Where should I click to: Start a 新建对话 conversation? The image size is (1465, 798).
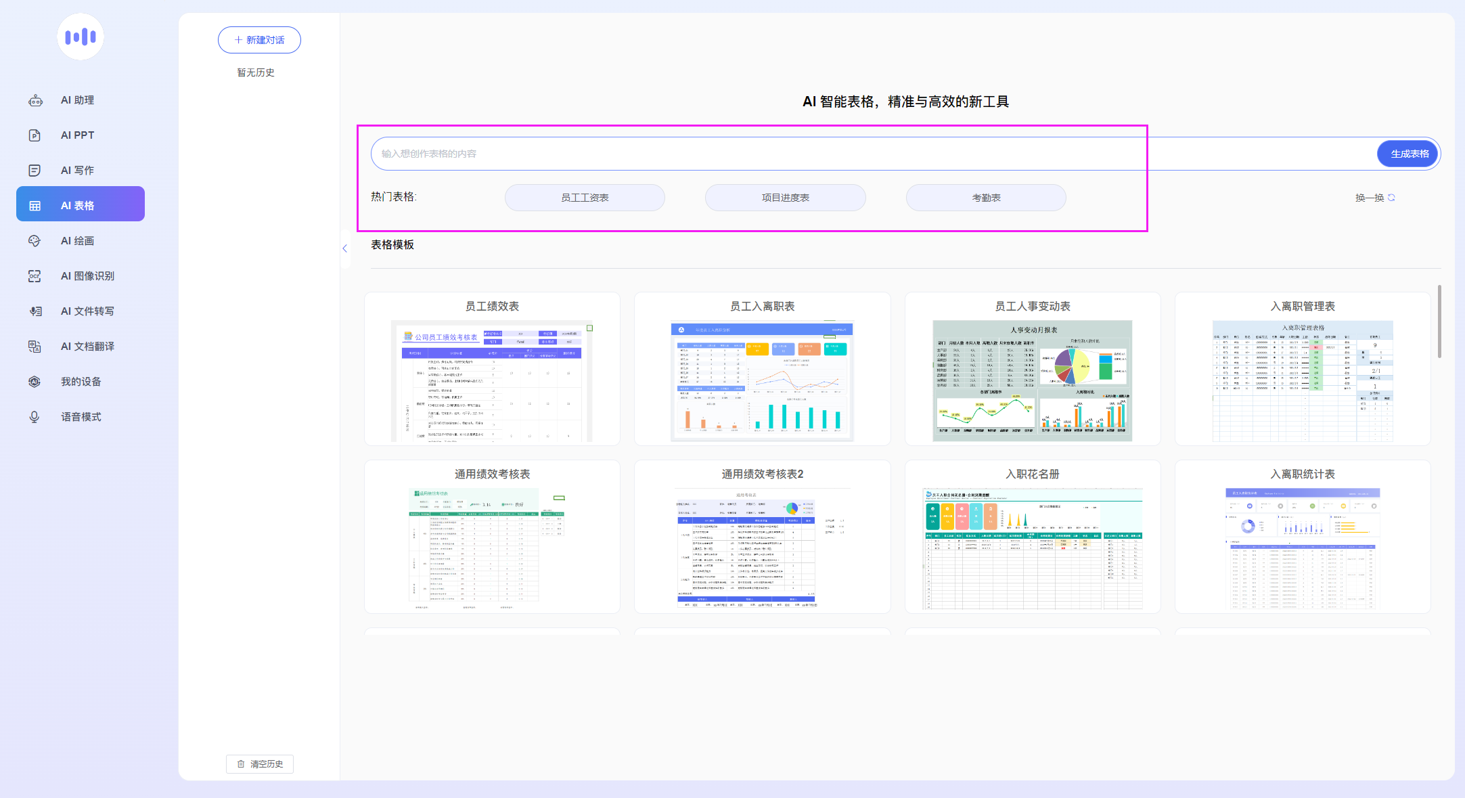pyautogui.click(x=259, y=40)
